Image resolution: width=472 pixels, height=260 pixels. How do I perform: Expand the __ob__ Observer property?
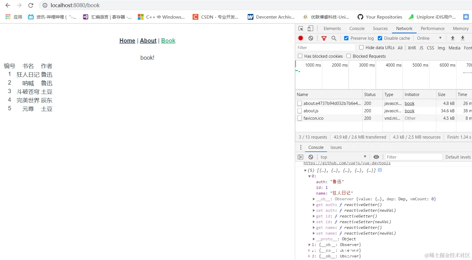tap(314, 199)
